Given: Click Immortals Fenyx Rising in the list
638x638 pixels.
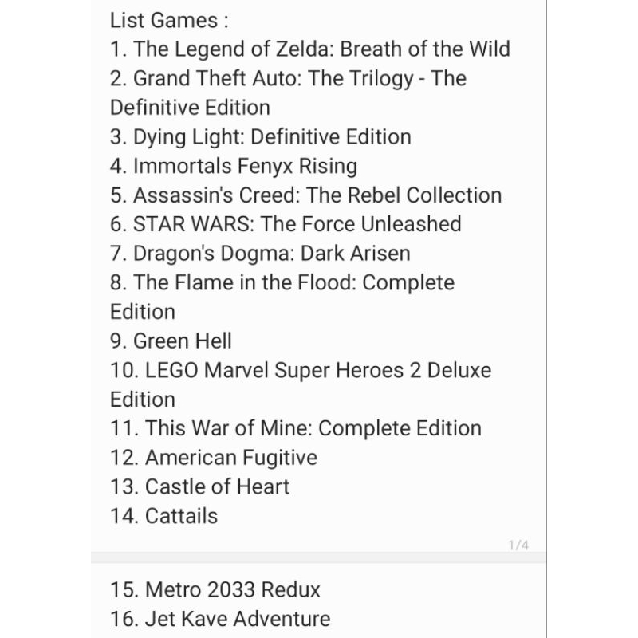Looking at the screenshot, I should coord(234,166).
